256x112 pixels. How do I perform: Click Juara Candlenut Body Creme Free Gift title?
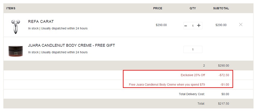(71, 45)
